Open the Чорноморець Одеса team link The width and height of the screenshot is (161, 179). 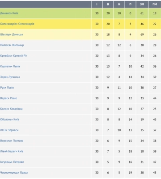14,173
